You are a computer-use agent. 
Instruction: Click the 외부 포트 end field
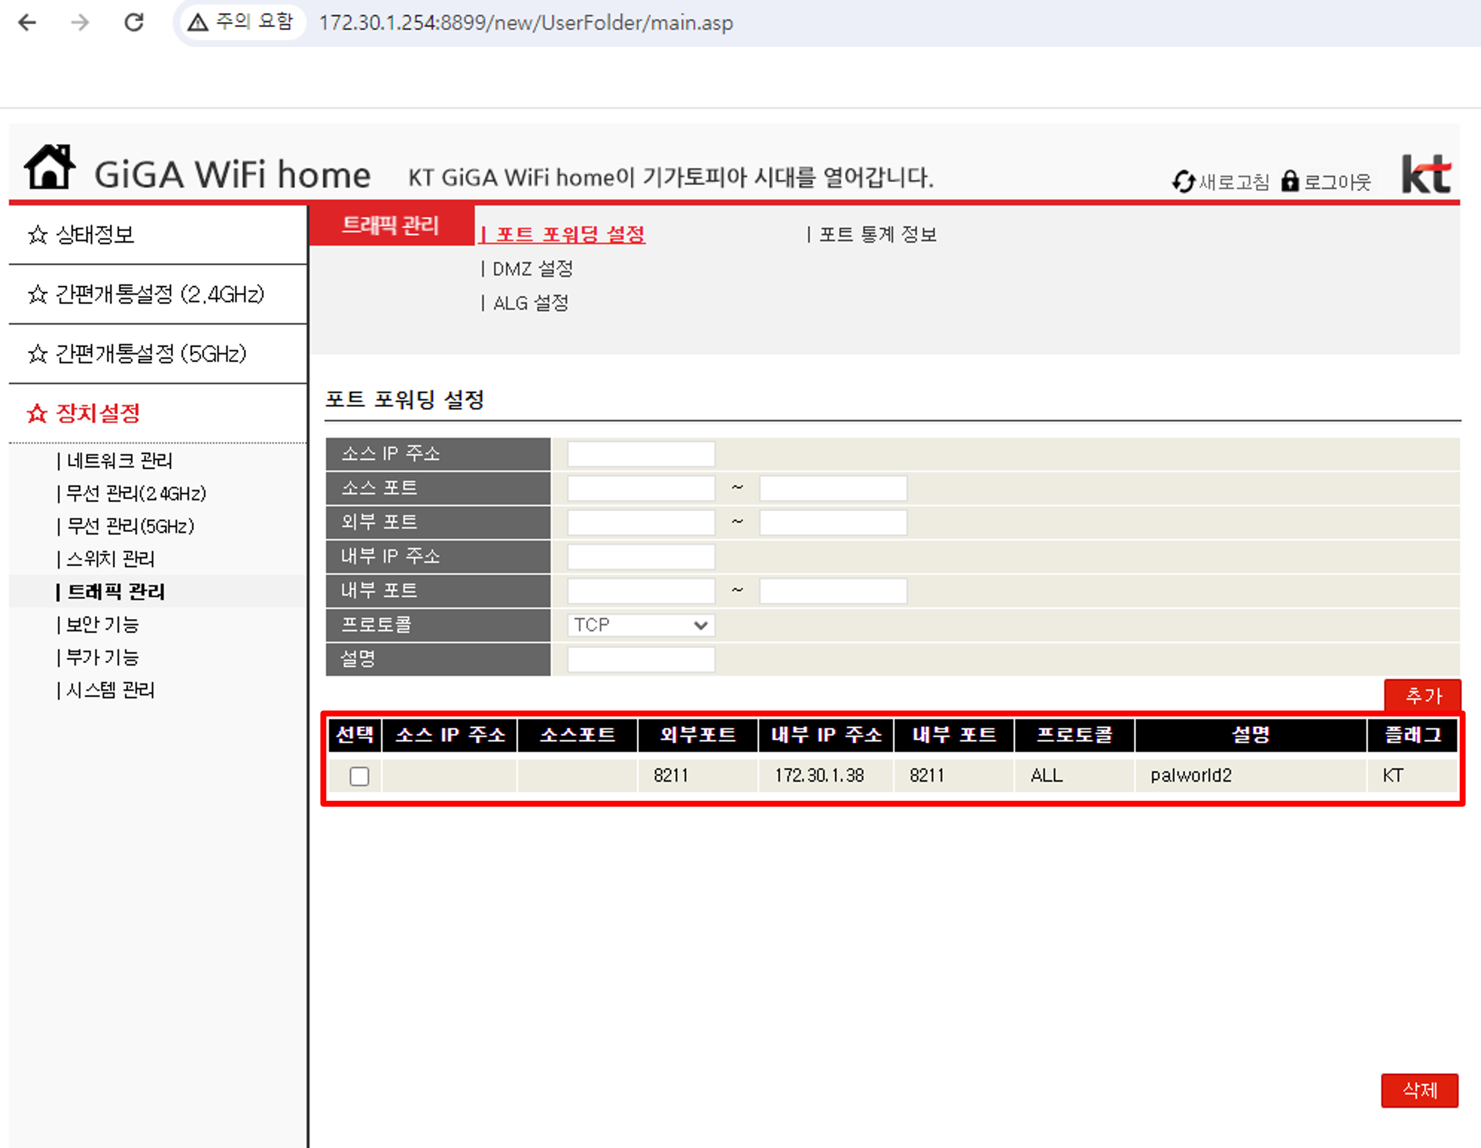tap(832, 522)
